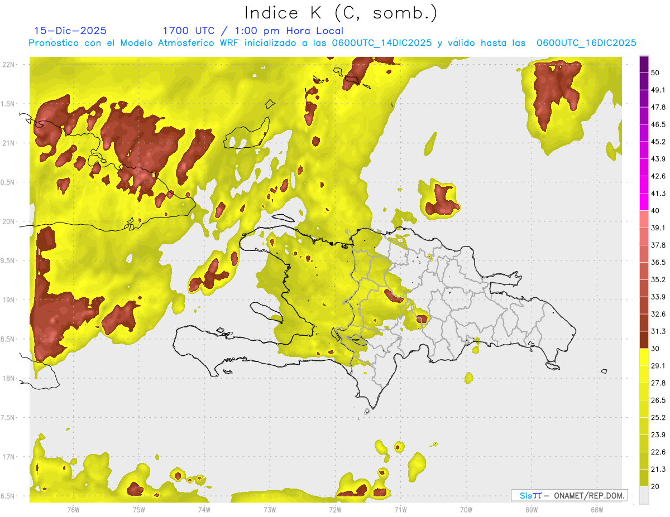Click the legend color between 20 and 21.3
Viewport: 670px width, 517px height.
click(x=644, y=478)
